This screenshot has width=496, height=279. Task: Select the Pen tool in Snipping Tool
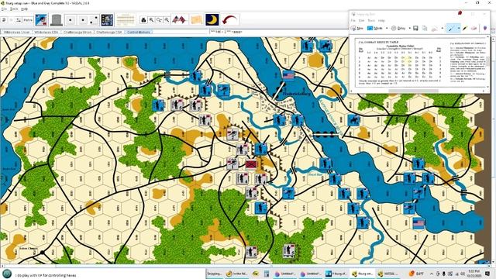click(x=451, y=28)
